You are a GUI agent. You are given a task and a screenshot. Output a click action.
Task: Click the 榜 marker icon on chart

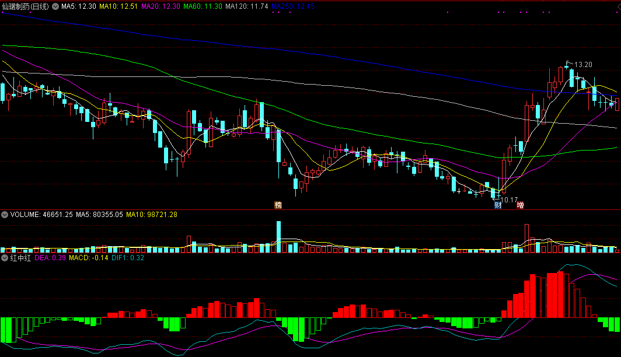tap(278, 205)
